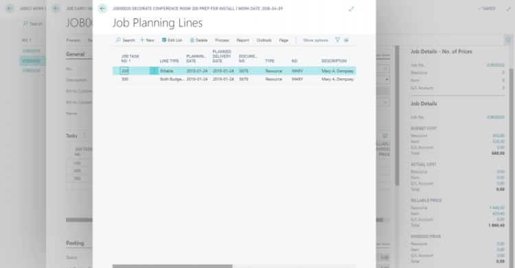This screenshot has width=515, height=268.
Task: Select the Job Task No. 200 field
Action: tap(124, 71)
